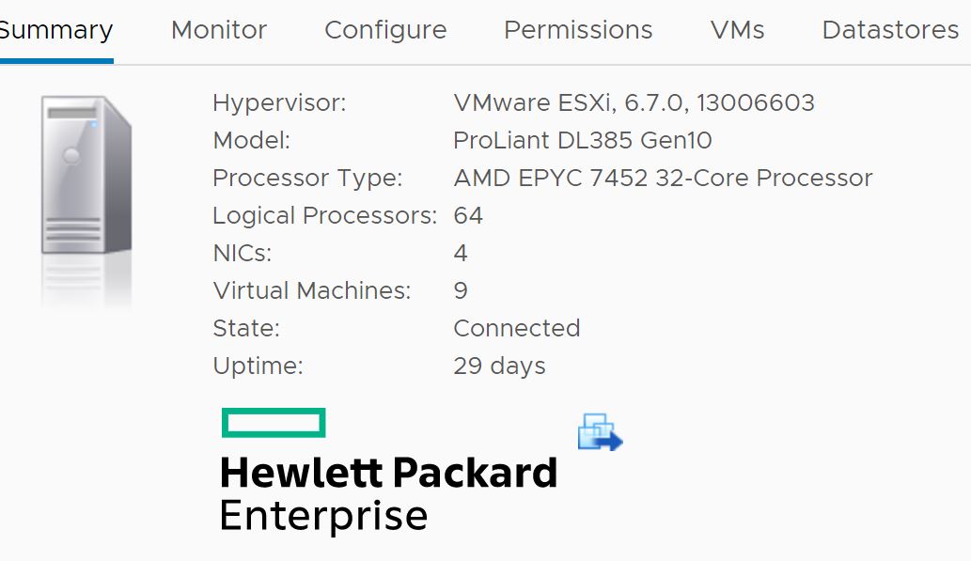Go to the Permissions tab
This screenshot has height=561, width=971.
click(578, 30)
